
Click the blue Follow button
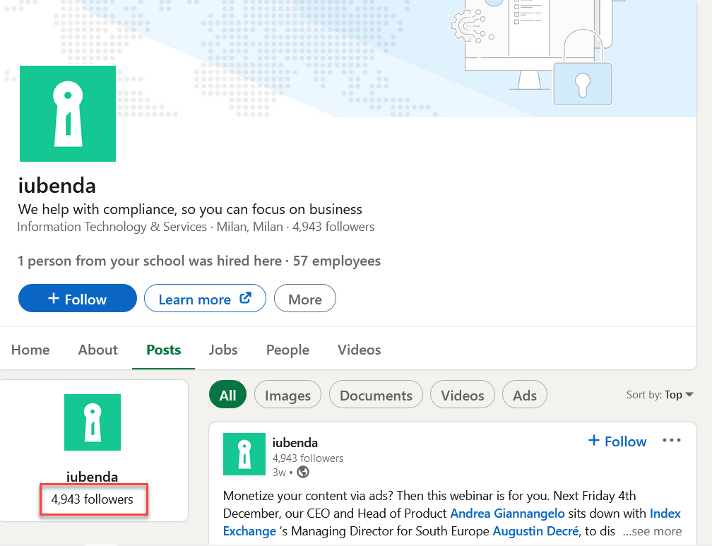78,299
